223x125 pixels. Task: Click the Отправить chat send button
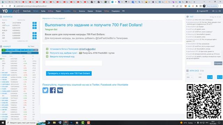click(x=218, y=63)
